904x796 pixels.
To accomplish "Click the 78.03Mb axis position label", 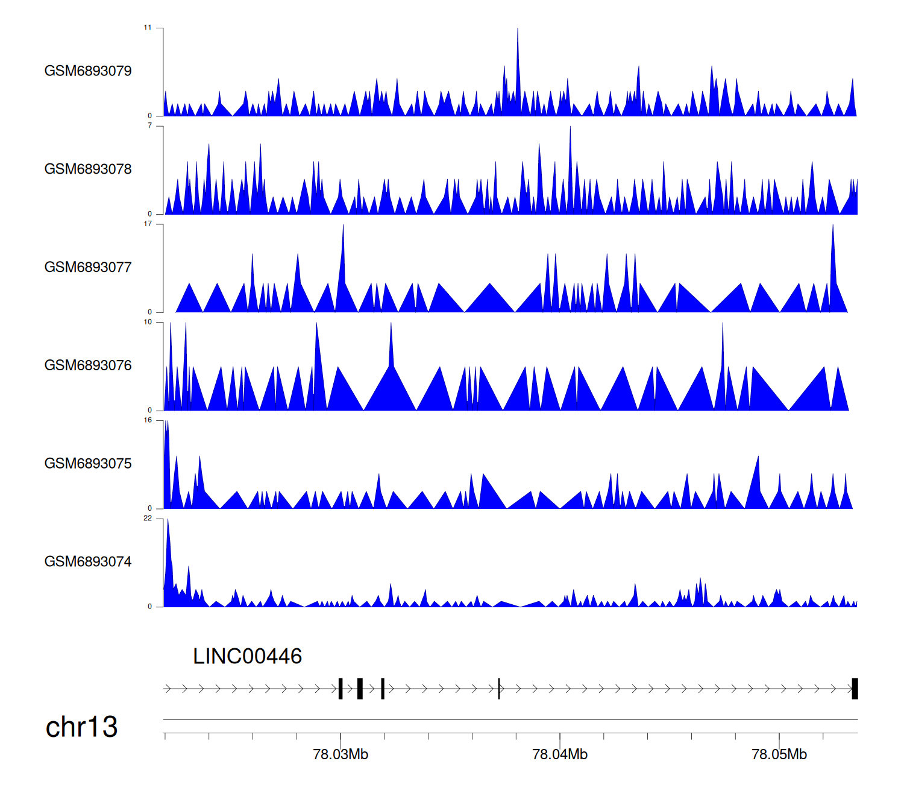I will click(x=341, y=754).
